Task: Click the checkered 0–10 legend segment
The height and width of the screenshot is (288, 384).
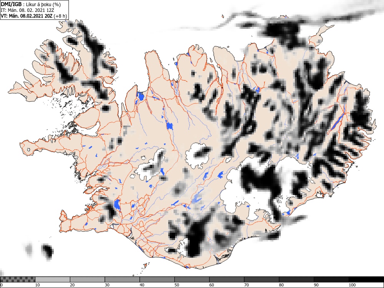Action: (x=18, y=280)
